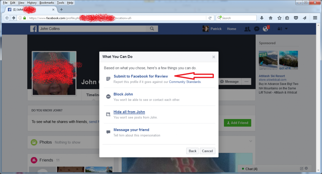Select Submit to Facebook for Review

[x=141, y=76]
